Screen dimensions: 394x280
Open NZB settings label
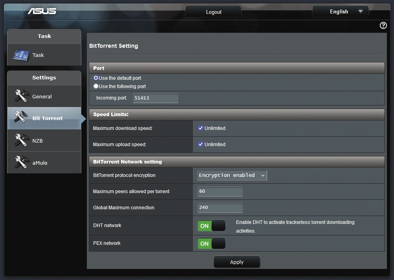(x=38, y=141)
